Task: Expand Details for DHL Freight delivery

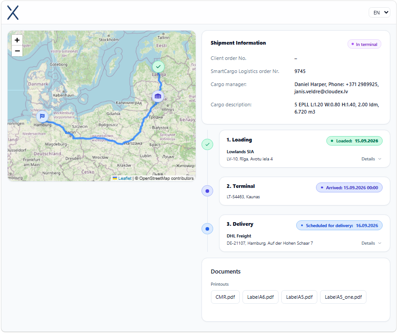Action: [371, 243]
